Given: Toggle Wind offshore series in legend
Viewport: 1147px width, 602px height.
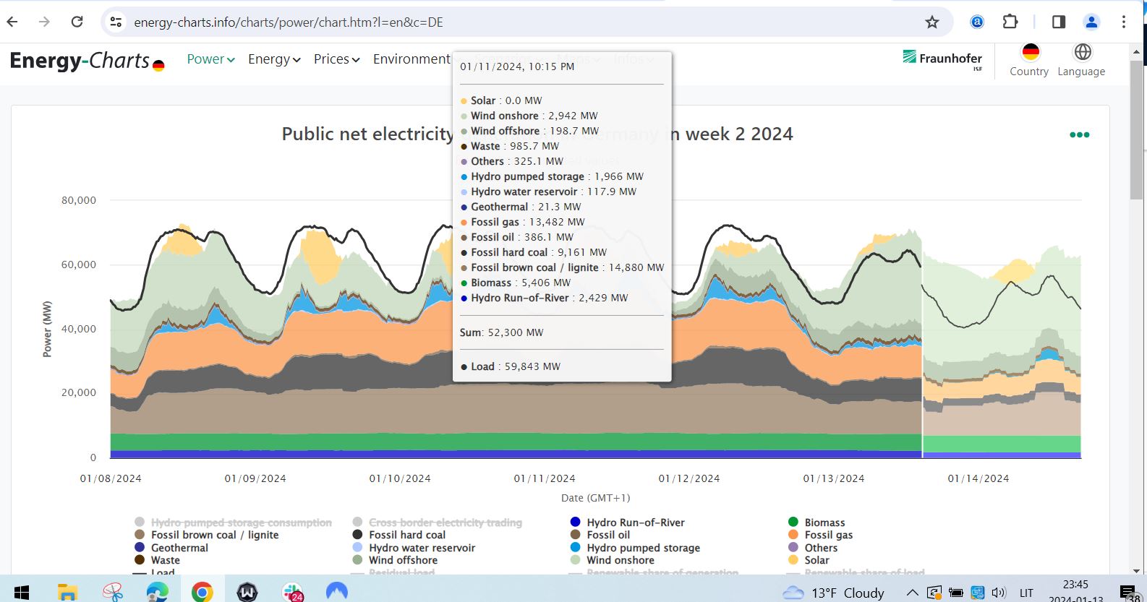Looking at the screenshot, I should 395,560.
